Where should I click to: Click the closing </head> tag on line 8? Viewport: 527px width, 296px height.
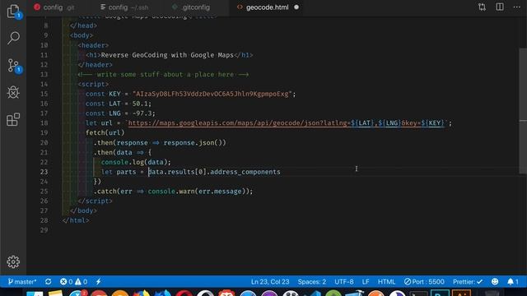click(x=83, y=25)
